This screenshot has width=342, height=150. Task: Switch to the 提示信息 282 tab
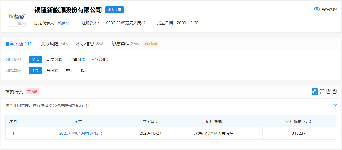tap(90, 44)
